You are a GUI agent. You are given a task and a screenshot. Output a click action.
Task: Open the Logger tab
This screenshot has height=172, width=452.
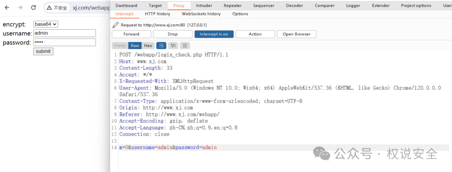point(353,5)
